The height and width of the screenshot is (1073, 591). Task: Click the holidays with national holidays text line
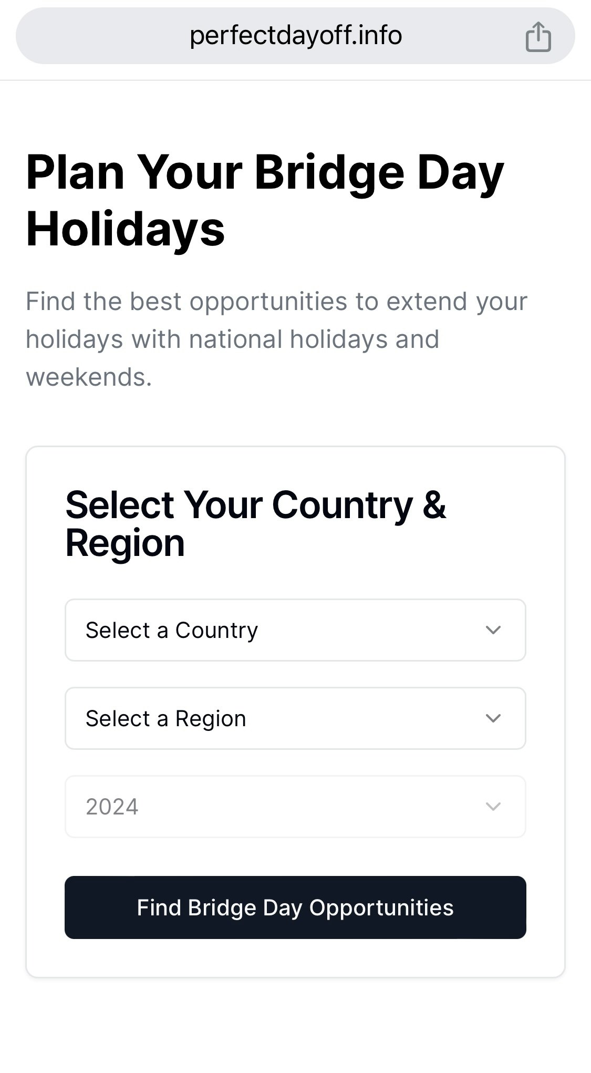[232, 339]
